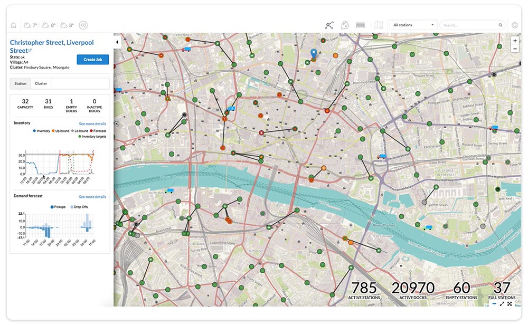Image resolution: width=528 pixels, height=325 pixels.
Task: Click the zoom in plus icon
Action: [514, 41]
